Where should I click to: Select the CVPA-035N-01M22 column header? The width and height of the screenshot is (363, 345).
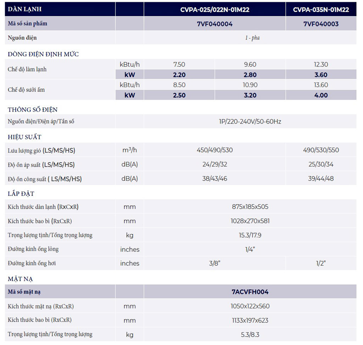pos(321,10)
